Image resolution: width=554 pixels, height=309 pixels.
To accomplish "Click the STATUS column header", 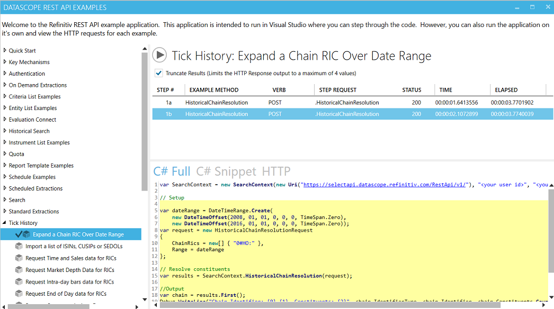I will pyautogui.click(x=412, y=90).
